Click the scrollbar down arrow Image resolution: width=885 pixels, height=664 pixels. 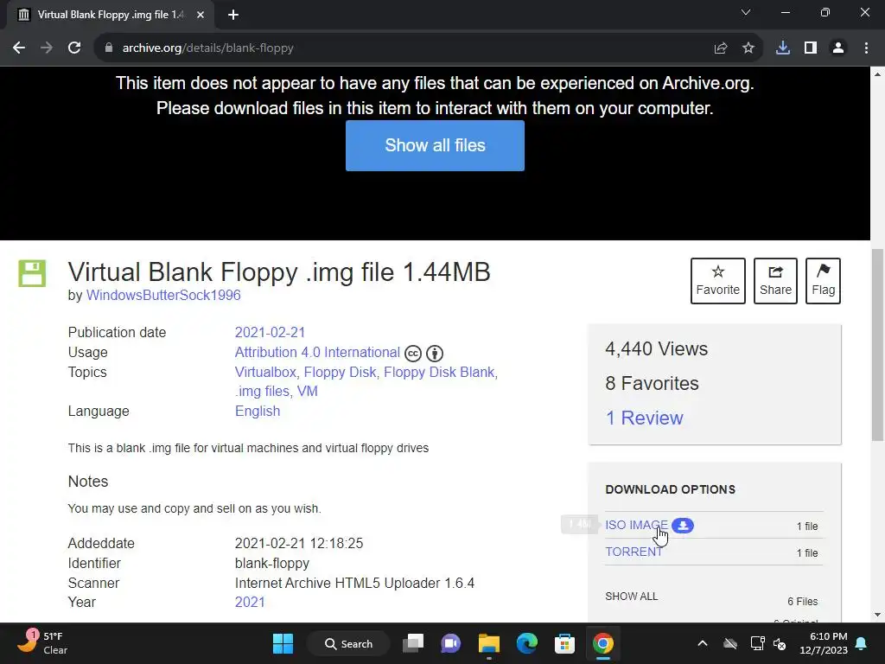pos(878,615)
